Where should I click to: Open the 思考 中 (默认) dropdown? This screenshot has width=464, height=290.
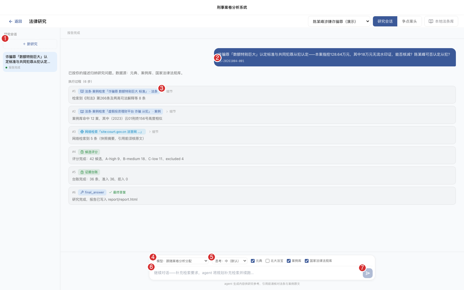click(x=230, y=261)
